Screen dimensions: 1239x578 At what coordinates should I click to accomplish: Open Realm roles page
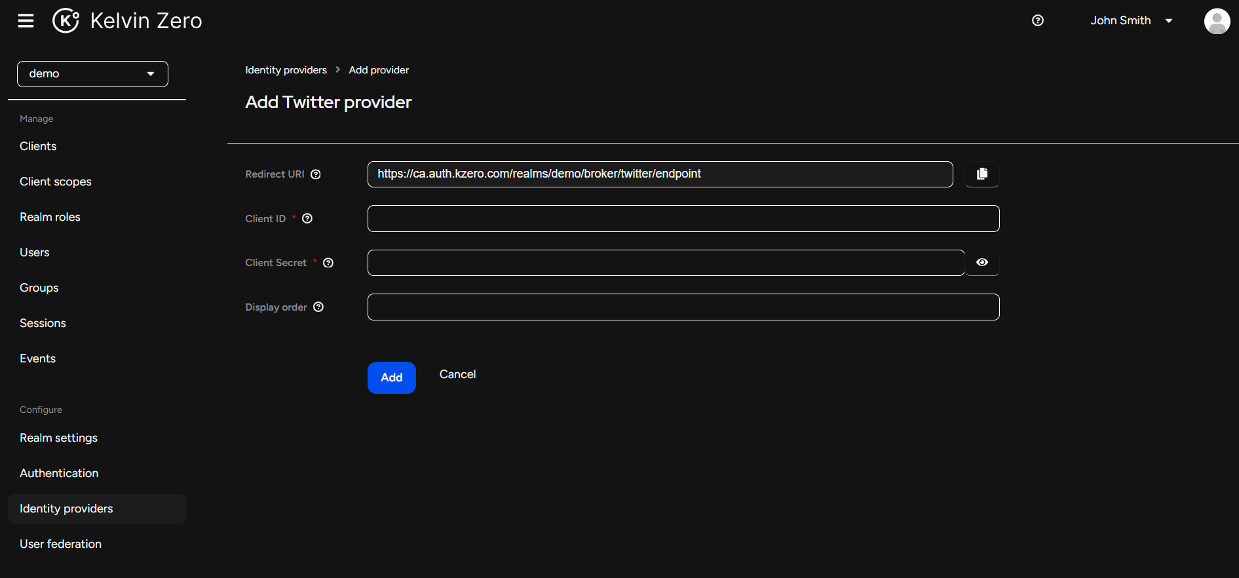(50, 217)
